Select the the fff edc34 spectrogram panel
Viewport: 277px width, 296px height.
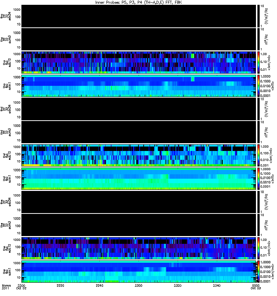139,202
